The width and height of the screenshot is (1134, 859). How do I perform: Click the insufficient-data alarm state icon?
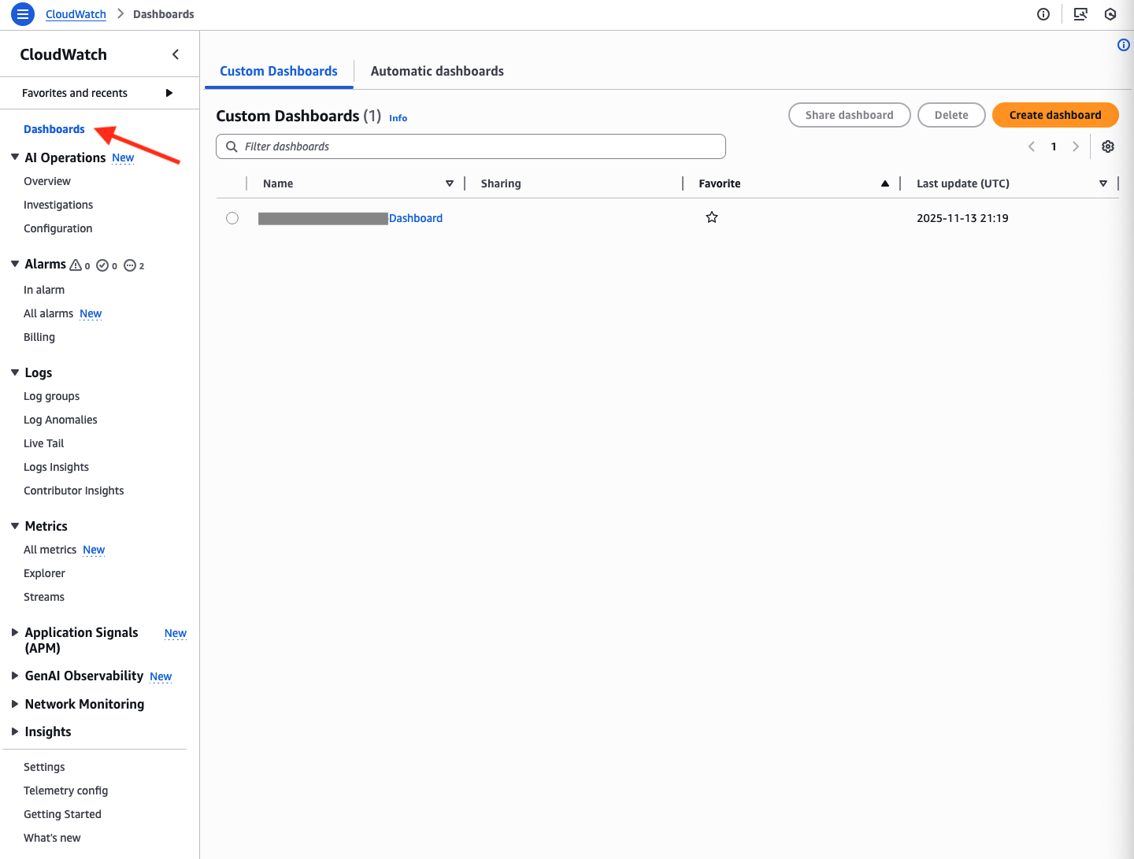[x=132, y=265]
